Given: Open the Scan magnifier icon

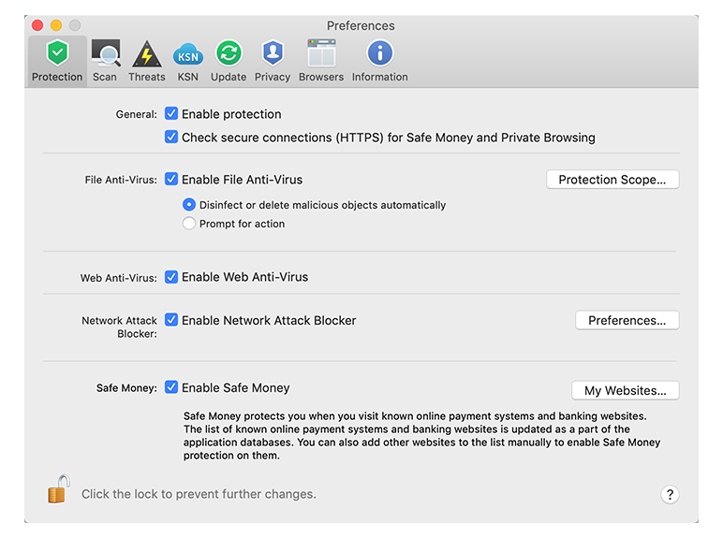Looking at the screenshot, I should 106,53.
